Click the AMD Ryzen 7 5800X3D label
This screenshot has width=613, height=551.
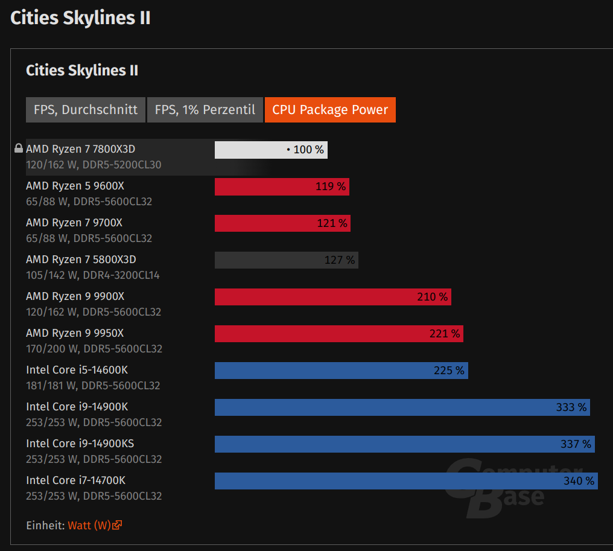click(x=81, y=260)
